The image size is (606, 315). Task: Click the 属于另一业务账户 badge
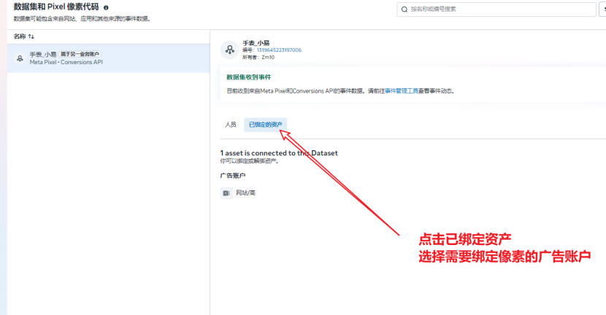(80, 54)
